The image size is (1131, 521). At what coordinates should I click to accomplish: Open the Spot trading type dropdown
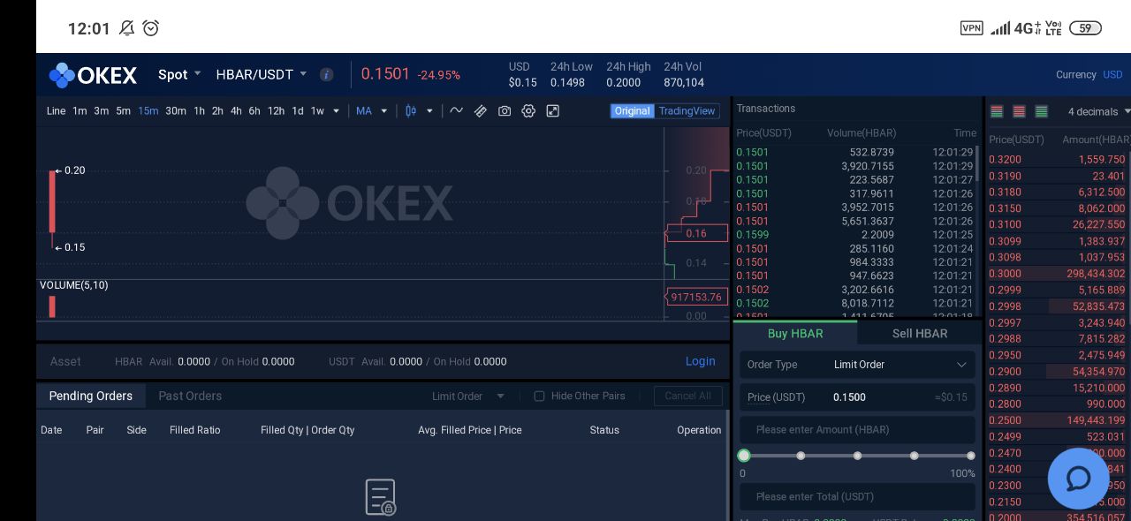(179, 74)
